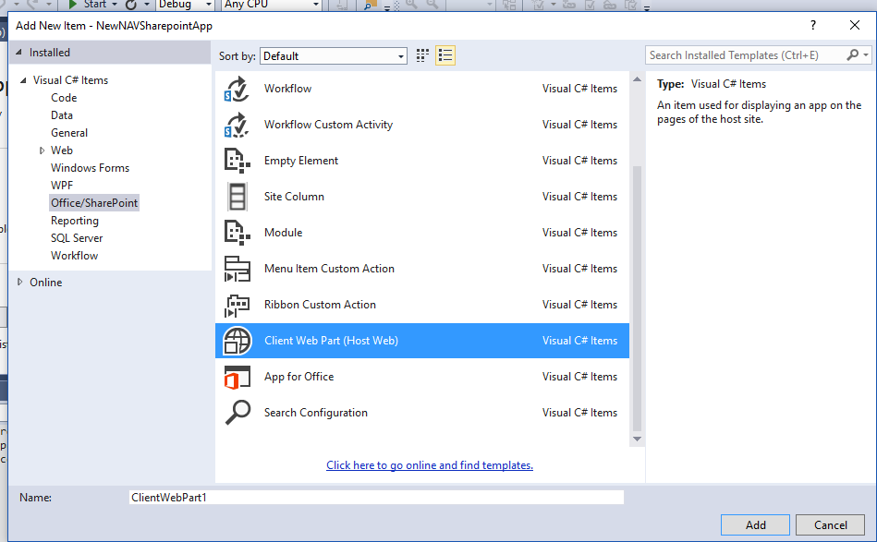The width and height of the screenshot is (877, 542).
Task: Click the Name input field
Action: click(x=376, y=498)
